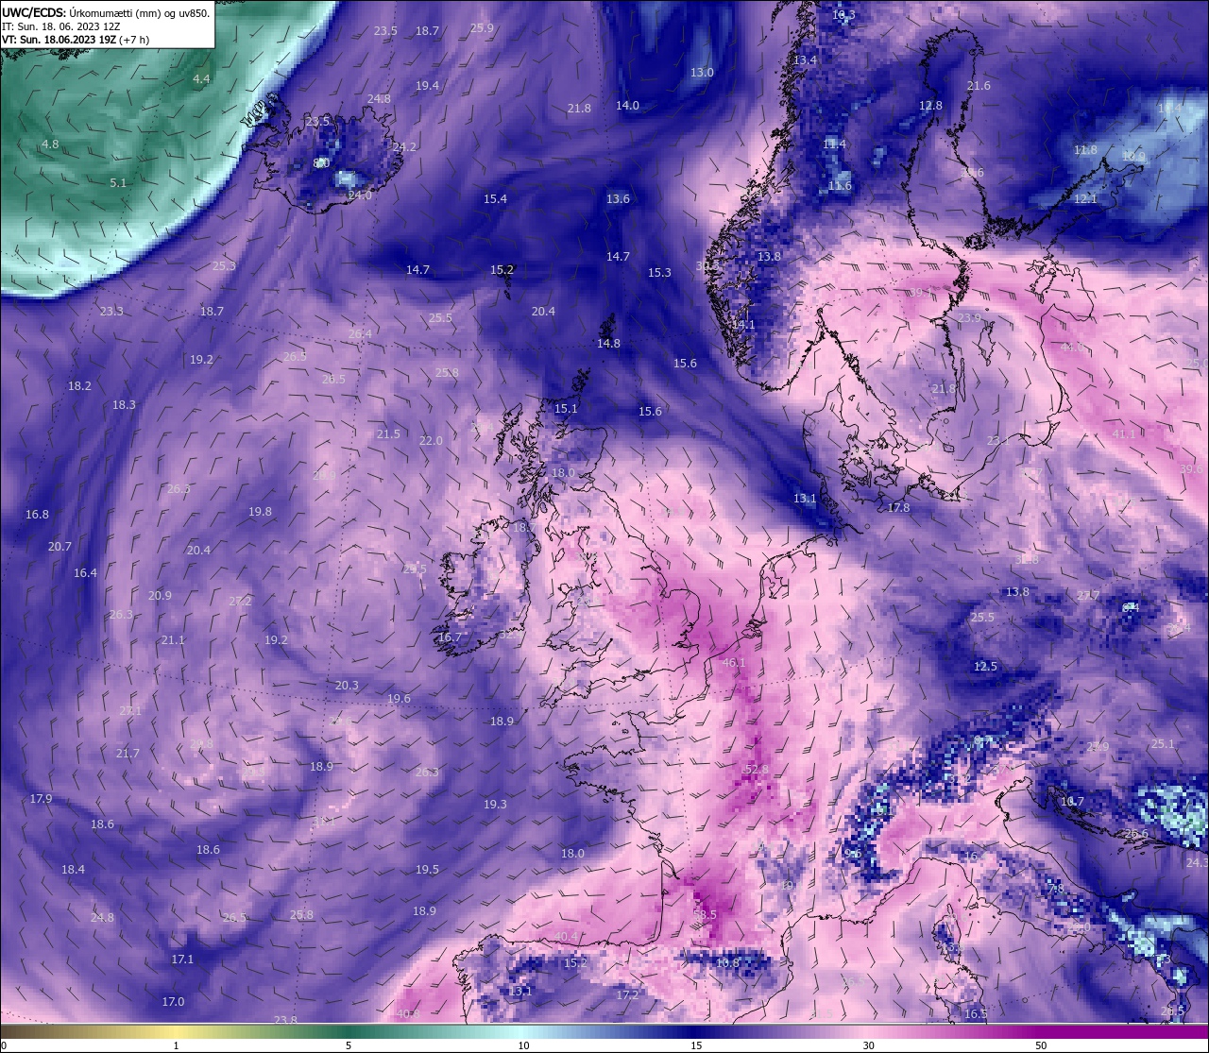
Task: Click the 19.8 value in the Atlantic
Action: pyautogui.click(x=260, y=512)
